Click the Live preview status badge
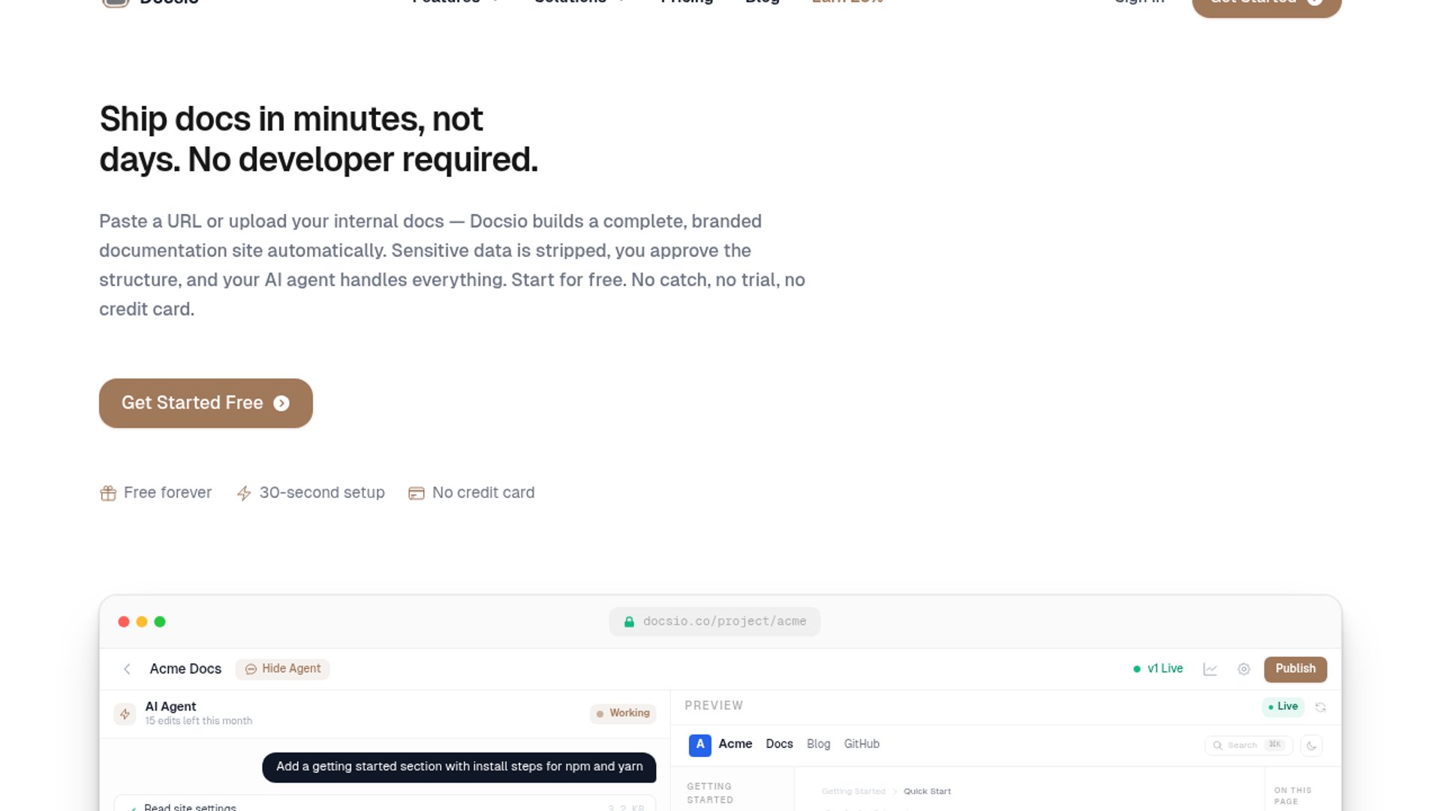The width and height of the screenshot is (1441, 811). [1283, 707]
